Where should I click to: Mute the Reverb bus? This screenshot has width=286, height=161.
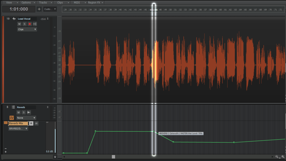pos(18,113)
